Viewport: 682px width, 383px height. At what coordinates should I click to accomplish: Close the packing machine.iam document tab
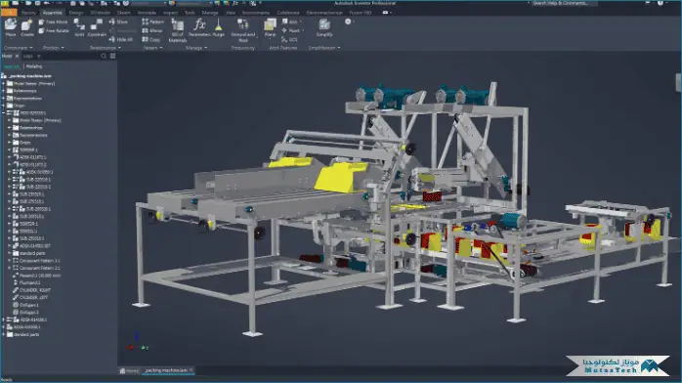191,370
